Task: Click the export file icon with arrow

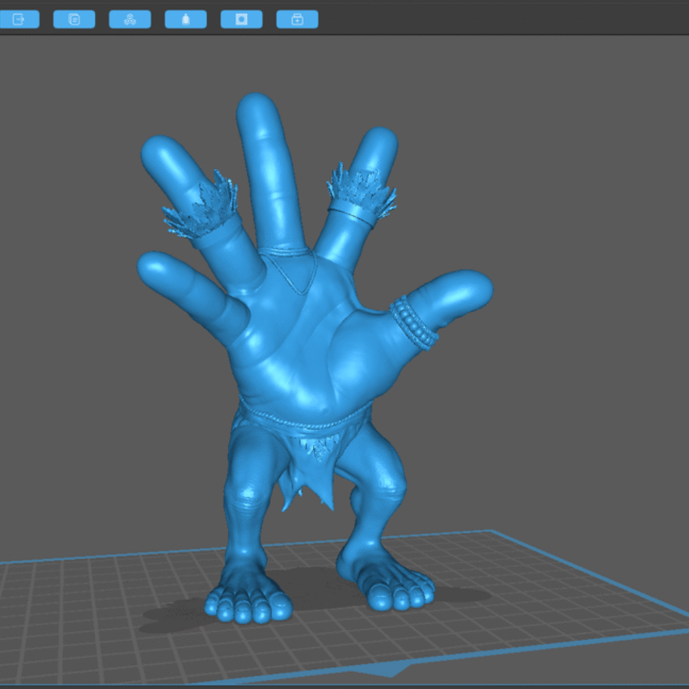Action: [18, 20]
